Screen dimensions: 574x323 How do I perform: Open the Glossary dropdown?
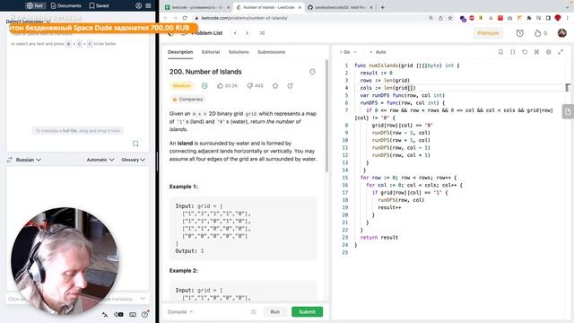134,160
